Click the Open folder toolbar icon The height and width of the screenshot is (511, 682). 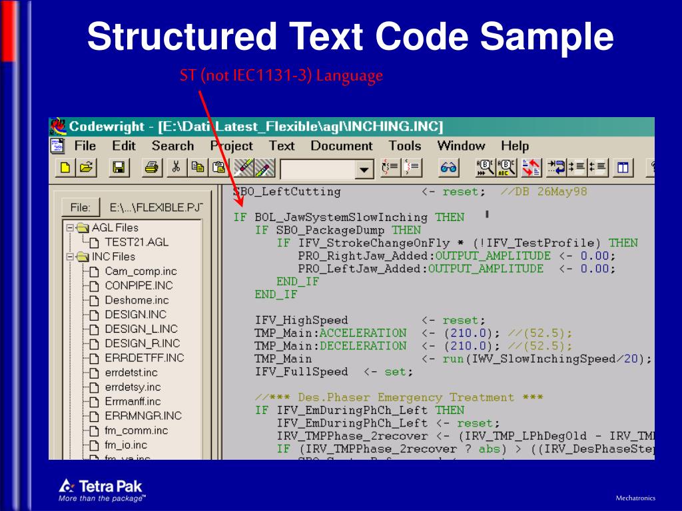click(85, 168)
